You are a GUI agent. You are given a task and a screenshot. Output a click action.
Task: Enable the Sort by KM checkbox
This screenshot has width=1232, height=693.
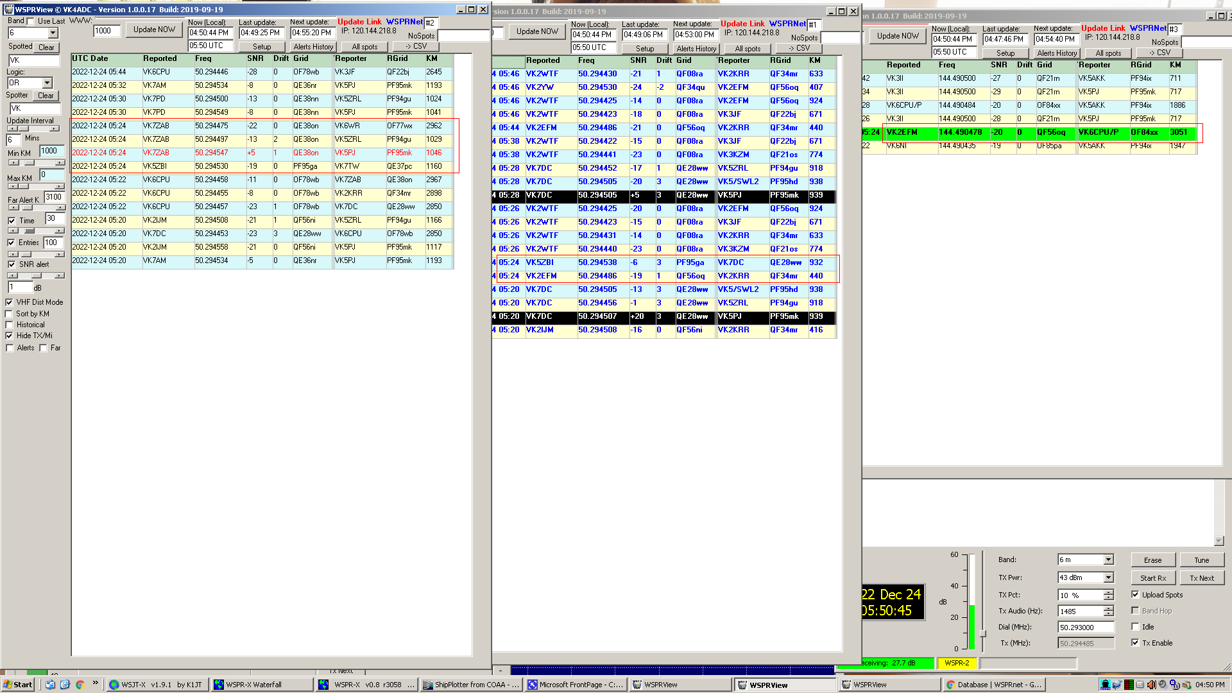[x=9, y=314]
